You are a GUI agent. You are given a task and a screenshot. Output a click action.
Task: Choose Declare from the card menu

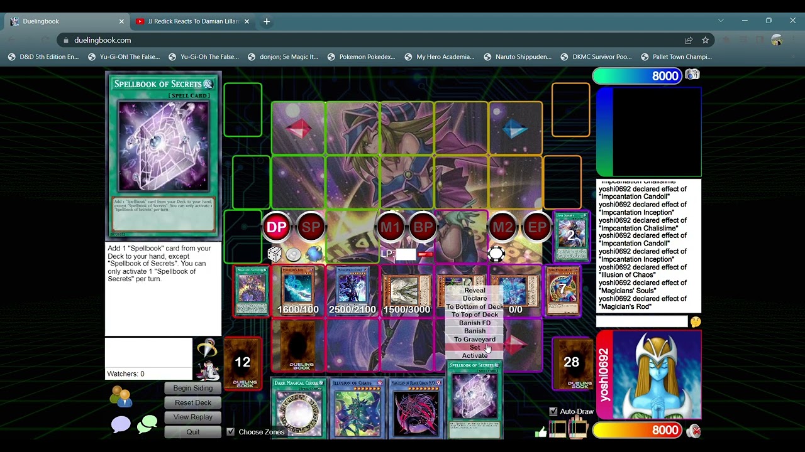[x=475, y=298]
